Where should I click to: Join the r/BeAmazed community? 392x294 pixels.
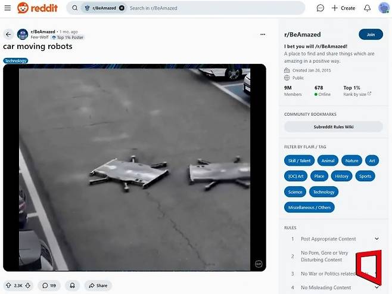click(x=371, y=35)
